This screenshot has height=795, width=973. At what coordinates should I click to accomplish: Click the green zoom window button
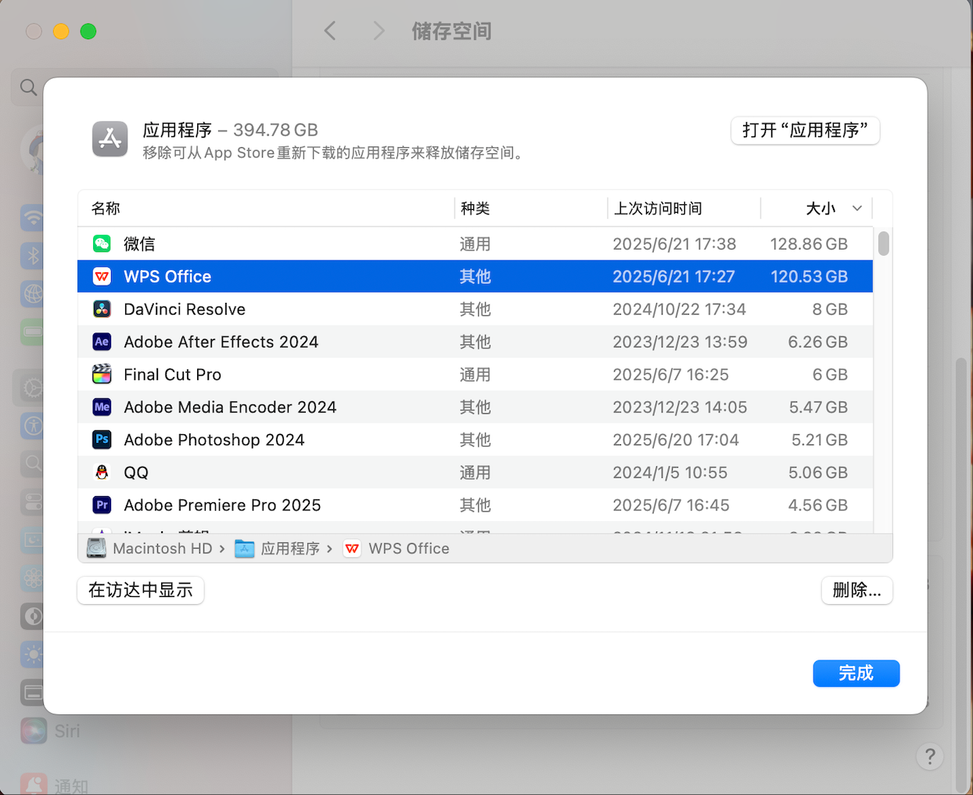pos(88,31)
